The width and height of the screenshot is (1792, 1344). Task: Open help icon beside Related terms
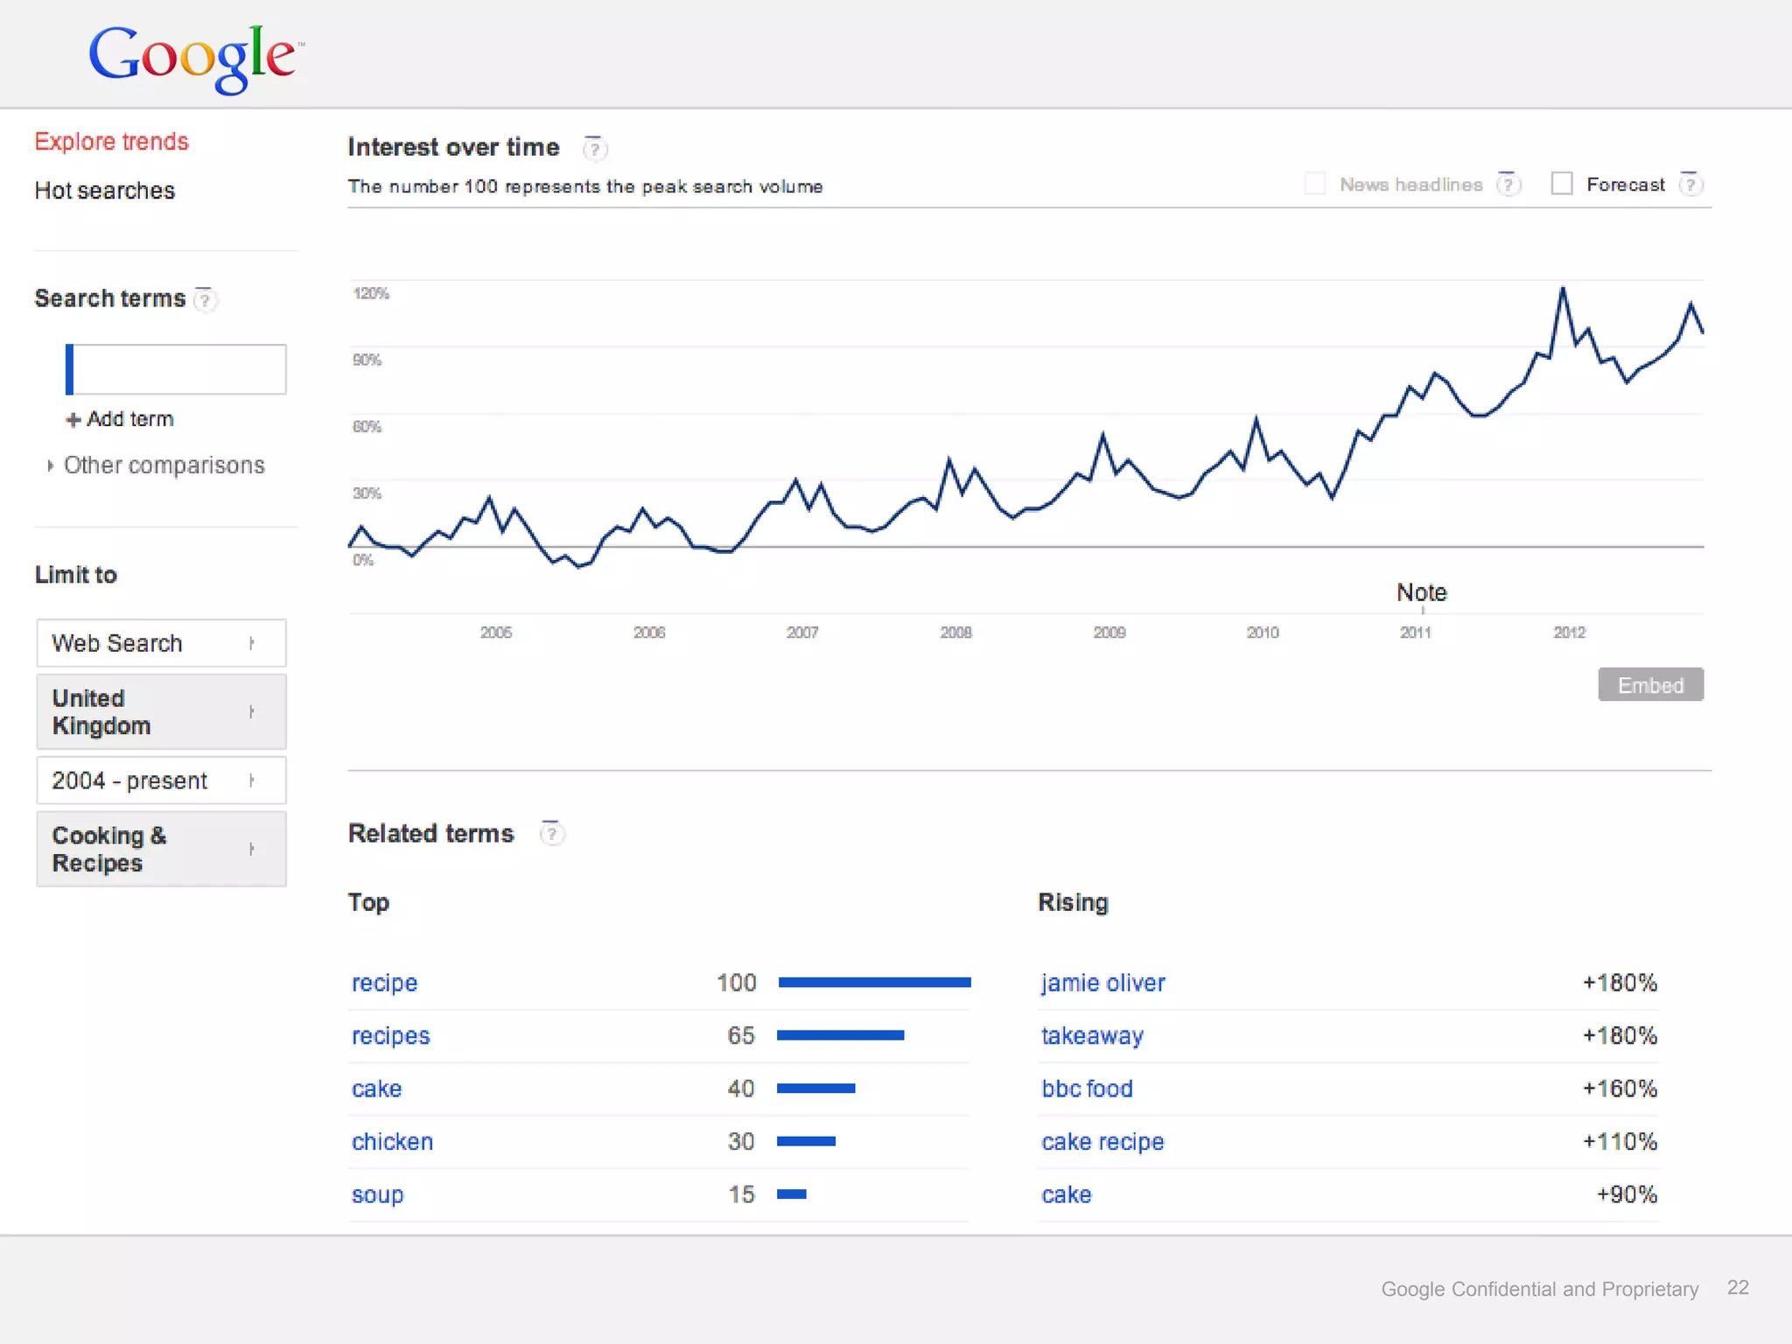pos(552,834)
